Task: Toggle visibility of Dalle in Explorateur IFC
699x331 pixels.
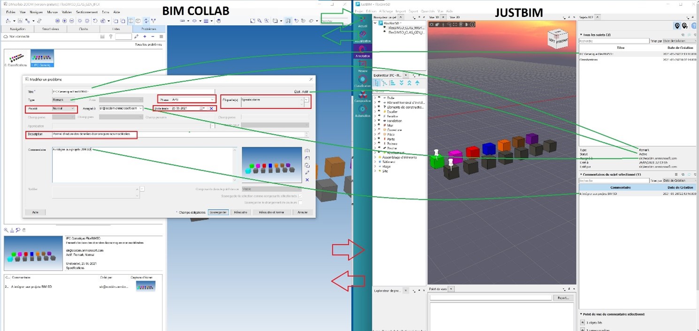Action: coord(379,98)
